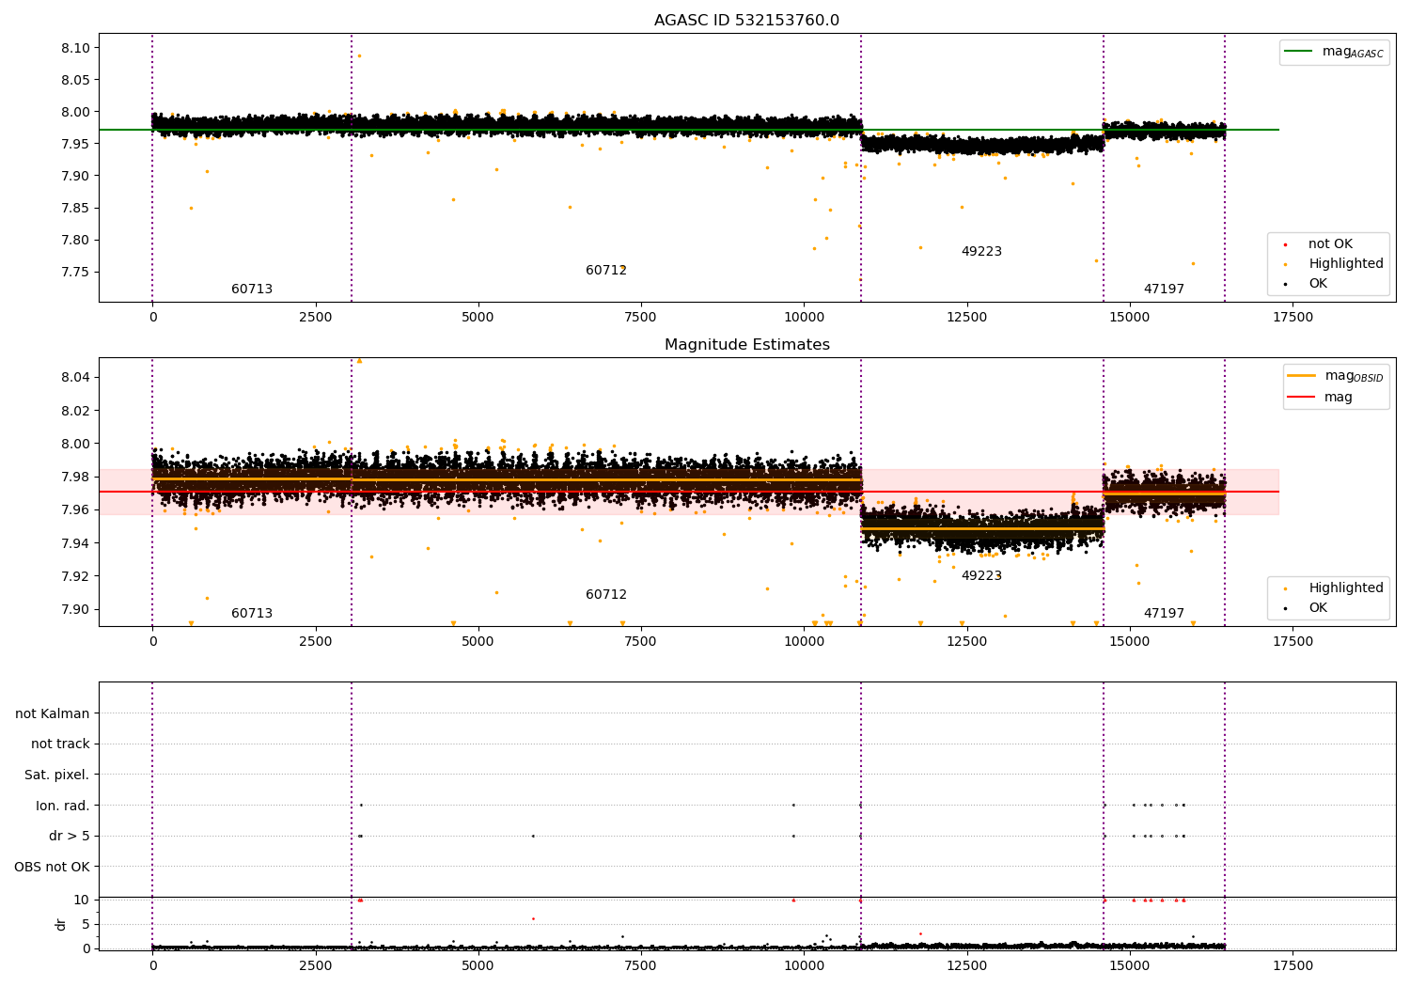Click the red dot marker beside "not OK"
The width and height of the screenshot is (1410, 987).
coord(1286,244)
